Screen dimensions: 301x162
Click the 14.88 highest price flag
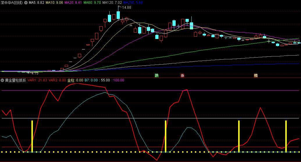tap(126, 8)
